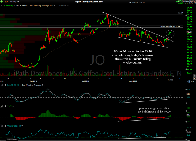Click the histogram value tag 0.26
Viewport: 196px width, 141px height.
tap(188, 115)
